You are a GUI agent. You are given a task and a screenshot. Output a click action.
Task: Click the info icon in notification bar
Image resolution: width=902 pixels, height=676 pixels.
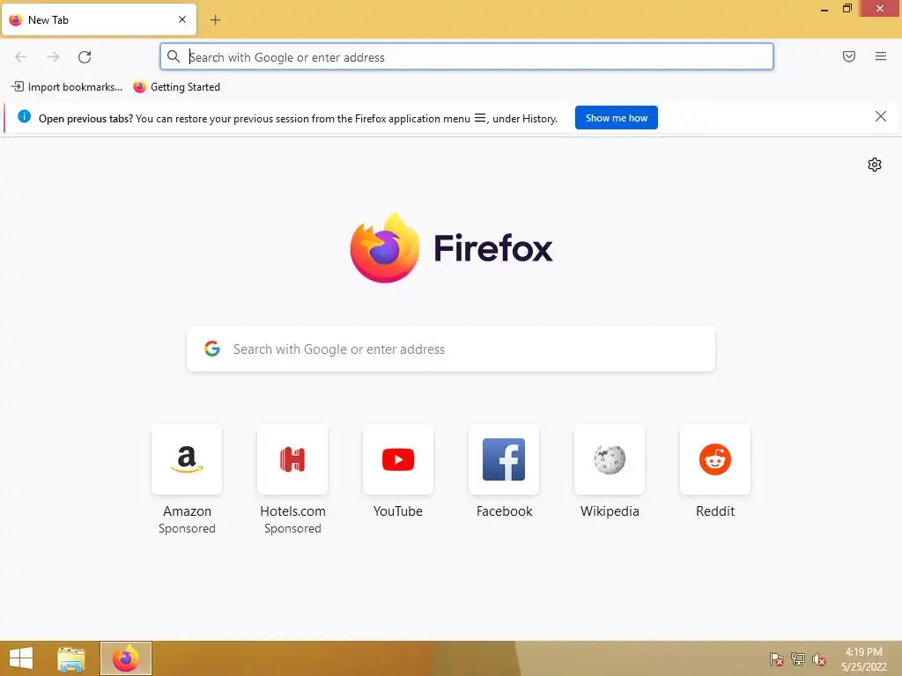[x=24, y=117]
